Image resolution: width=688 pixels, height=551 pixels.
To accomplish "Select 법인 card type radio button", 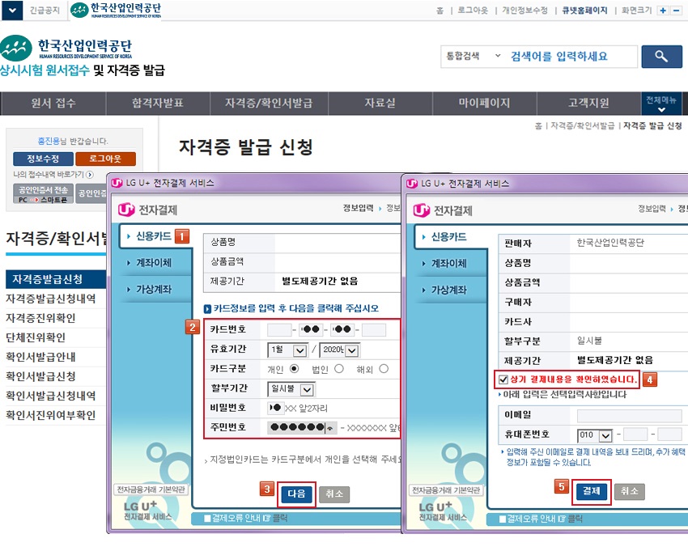I will pos(338,368).
